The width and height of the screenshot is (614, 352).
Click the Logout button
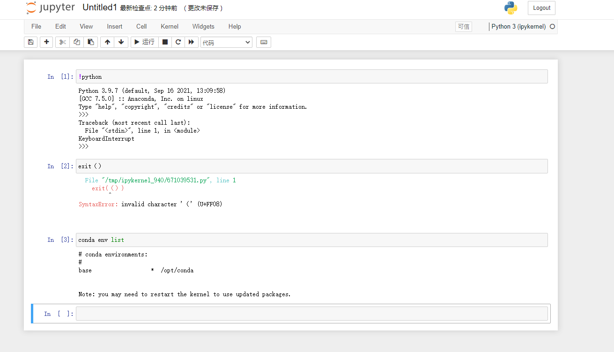[x=541, y=8]
